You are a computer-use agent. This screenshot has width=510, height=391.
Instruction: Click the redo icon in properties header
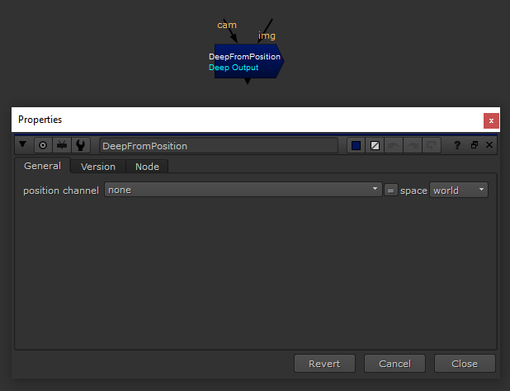pyautogui.click(x=413, y=146)
